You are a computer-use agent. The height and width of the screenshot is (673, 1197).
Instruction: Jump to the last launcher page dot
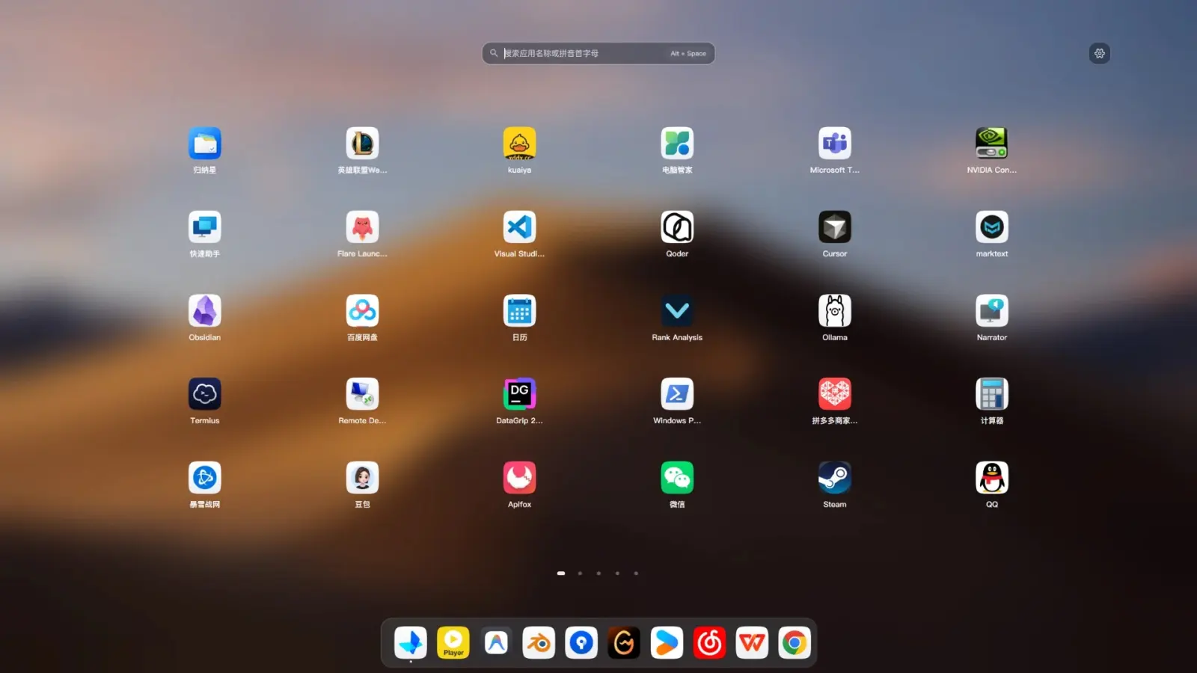click(x=636, y=574)
